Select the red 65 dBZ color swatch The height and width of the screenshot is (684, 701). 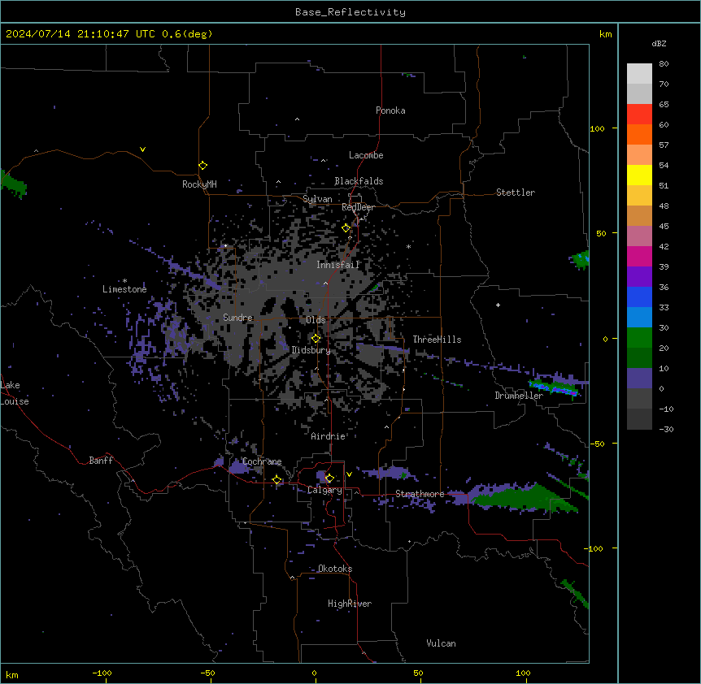[x=639, y=114]
